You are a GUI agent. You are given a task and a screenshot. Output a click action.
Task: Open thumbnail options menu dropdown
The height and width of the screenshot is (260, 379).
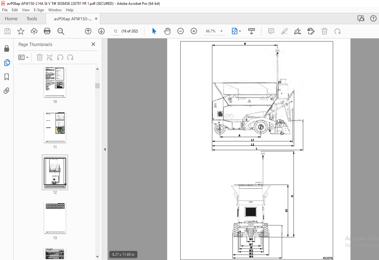(24, 57)
